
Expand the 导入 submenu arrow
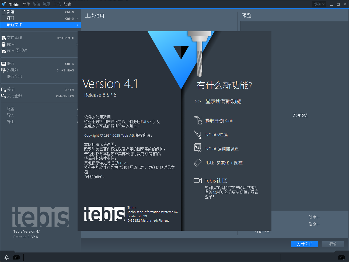pos(77,116)
